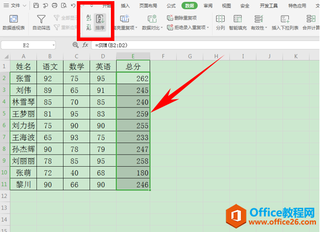Click 插入下拉列表 insert dropdown list
Screen dimensions: 320x232
[x=285, y=23]
